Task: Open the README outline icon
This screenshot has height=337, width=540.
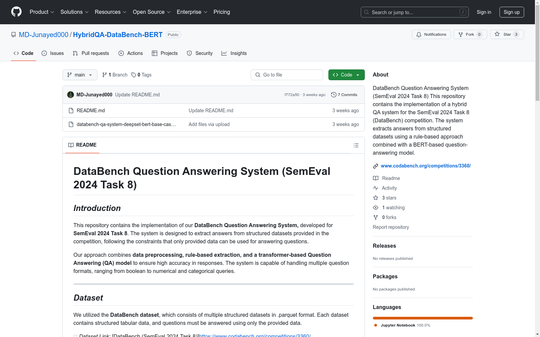Action: [356, 145]
